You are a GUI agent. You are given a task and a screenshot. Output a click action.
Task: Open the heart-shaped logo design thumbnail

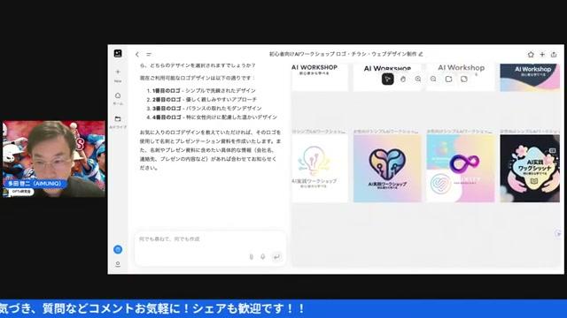coord(387,169)
